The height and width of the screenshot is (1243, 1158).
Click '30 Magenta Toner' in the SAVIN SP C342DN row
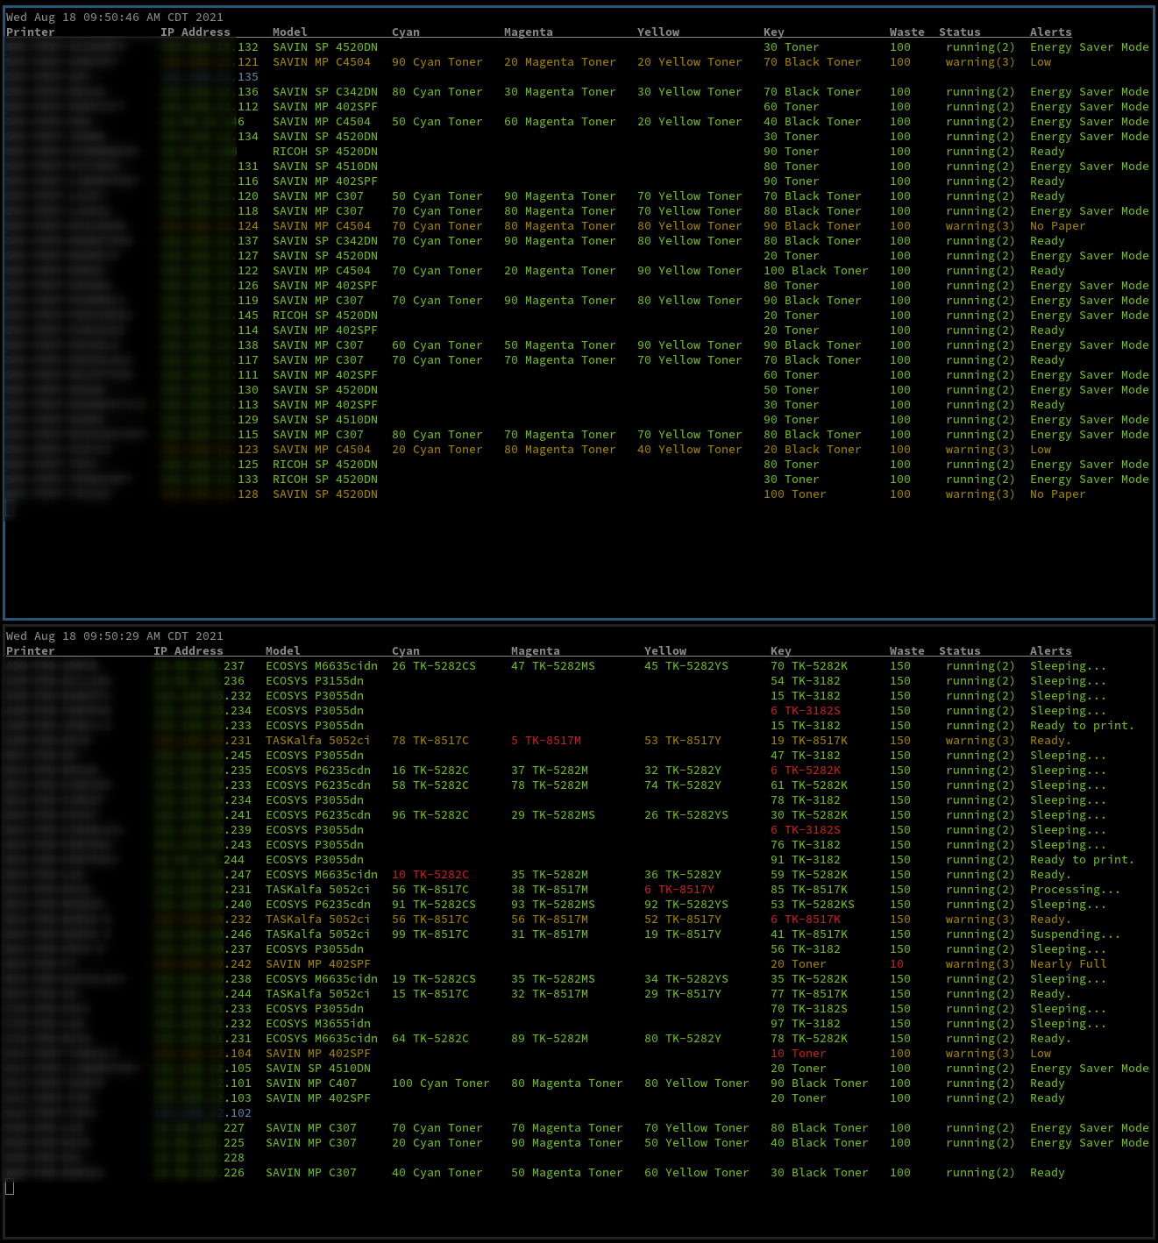click(560, 92)
